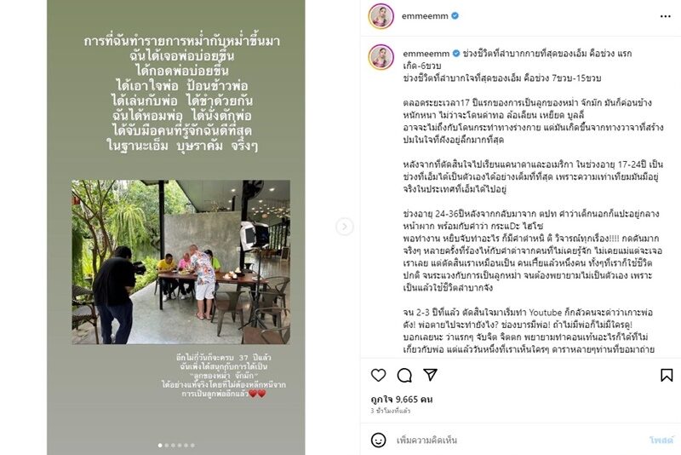Open emmeemm username link in header

[x=425, y=16]
